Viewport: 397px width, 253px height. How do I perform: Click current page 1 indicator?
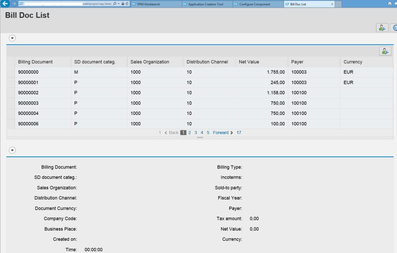coord(183,132)
